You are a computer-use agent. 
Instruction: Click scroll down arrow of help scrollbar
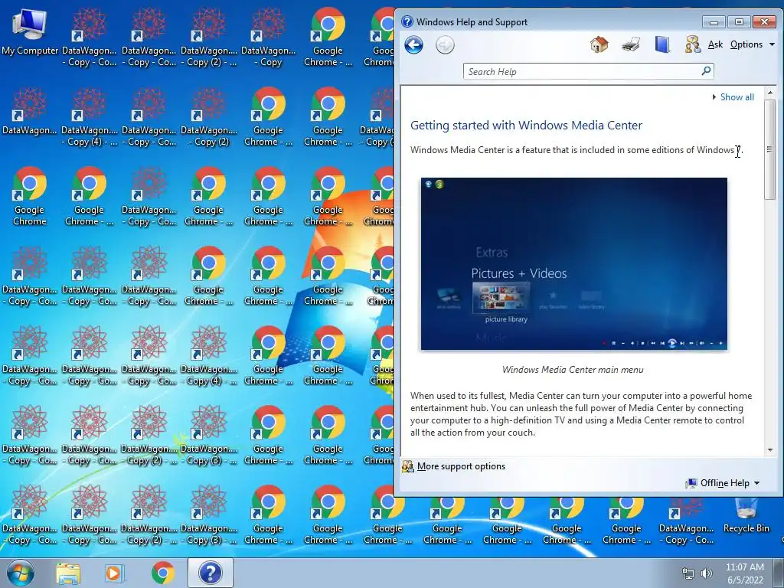pos(770,450)
